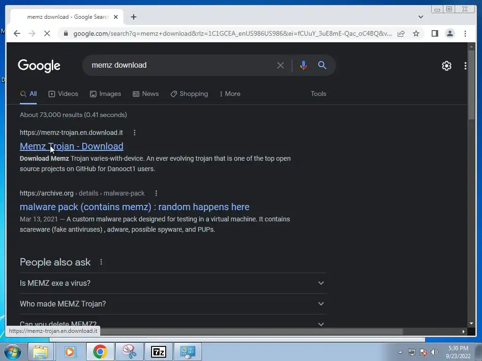Open search Tools options
The image size is (482, 361).
point(318,94)
